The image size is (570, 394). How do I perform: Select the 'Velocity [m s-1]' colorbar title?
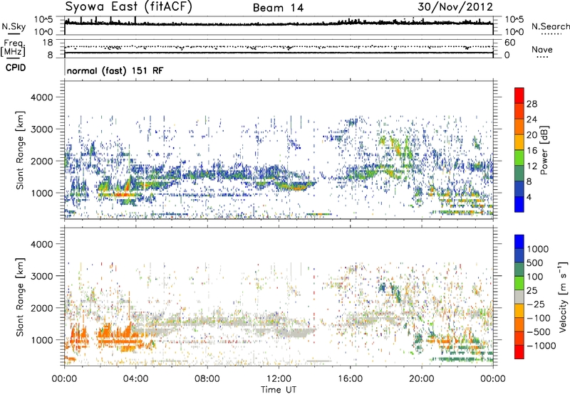563,297
